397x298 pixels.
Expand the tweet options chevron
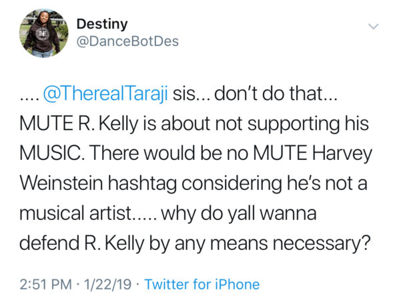point(373,26)
